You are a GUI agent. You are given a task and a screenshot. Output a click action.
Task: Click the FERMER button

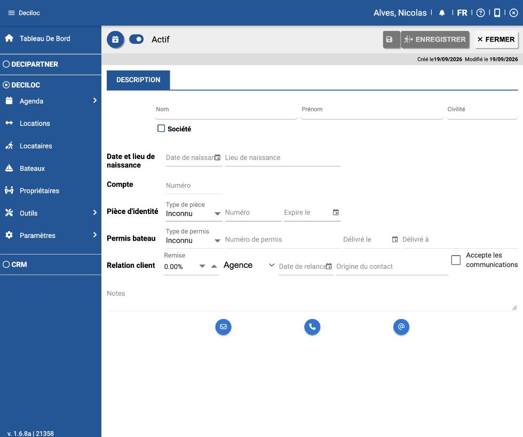click(496, 39)
